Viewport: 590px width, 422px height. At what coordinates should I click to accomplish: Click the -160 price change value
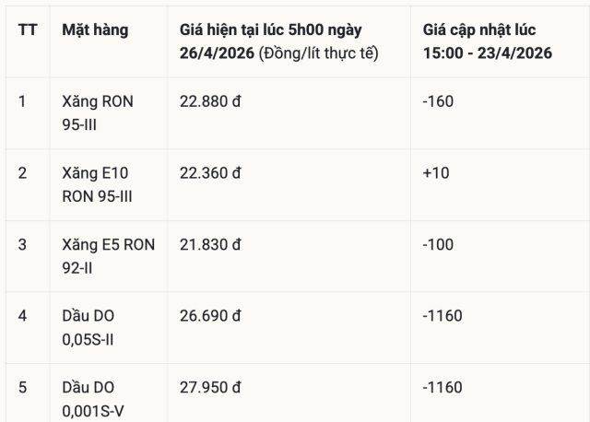point(439,101)
